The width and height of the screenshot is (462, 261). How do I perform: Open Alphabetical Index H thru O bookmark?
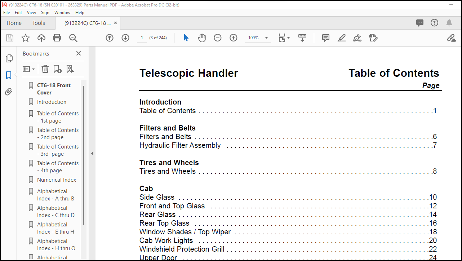pyautogui.click(x=56, y=244)
